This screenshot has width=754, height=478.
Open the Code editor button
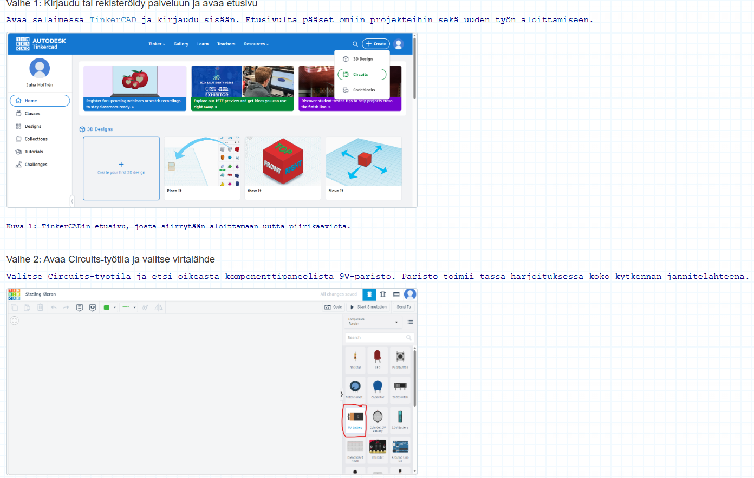click(x=333, y=307)
